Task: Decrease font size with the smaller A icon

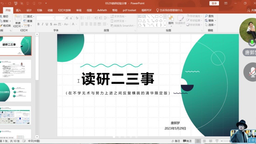Action: [71, 18]
